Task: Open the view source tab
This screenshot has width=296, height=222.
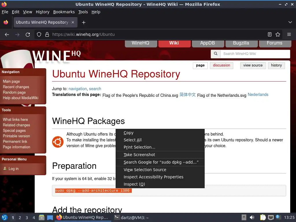Action: coord(253,66)
